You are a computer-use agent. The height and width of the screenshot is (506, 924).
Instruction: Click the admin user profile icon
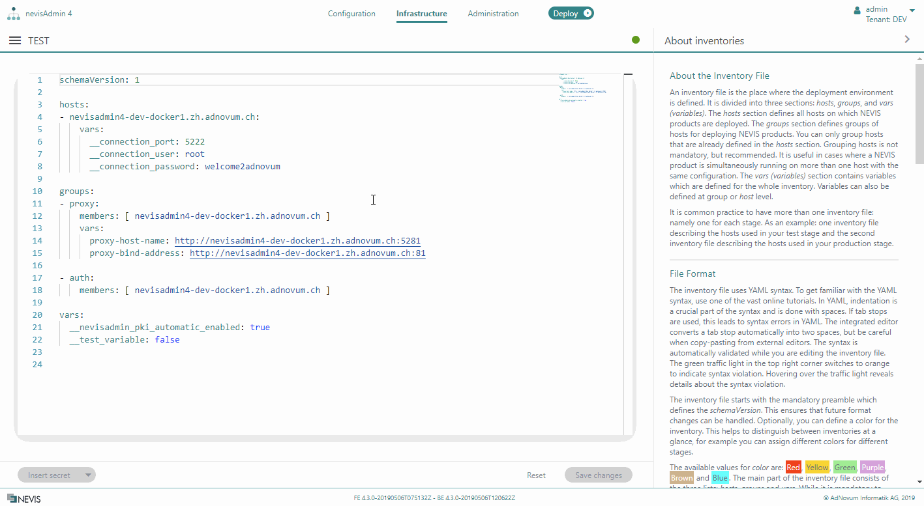point(857,10)
